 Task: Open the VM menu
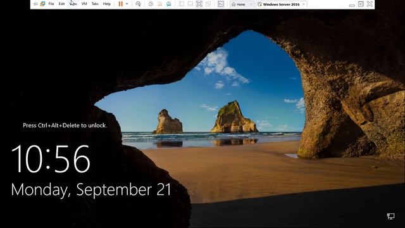click(x=84, y=4)
